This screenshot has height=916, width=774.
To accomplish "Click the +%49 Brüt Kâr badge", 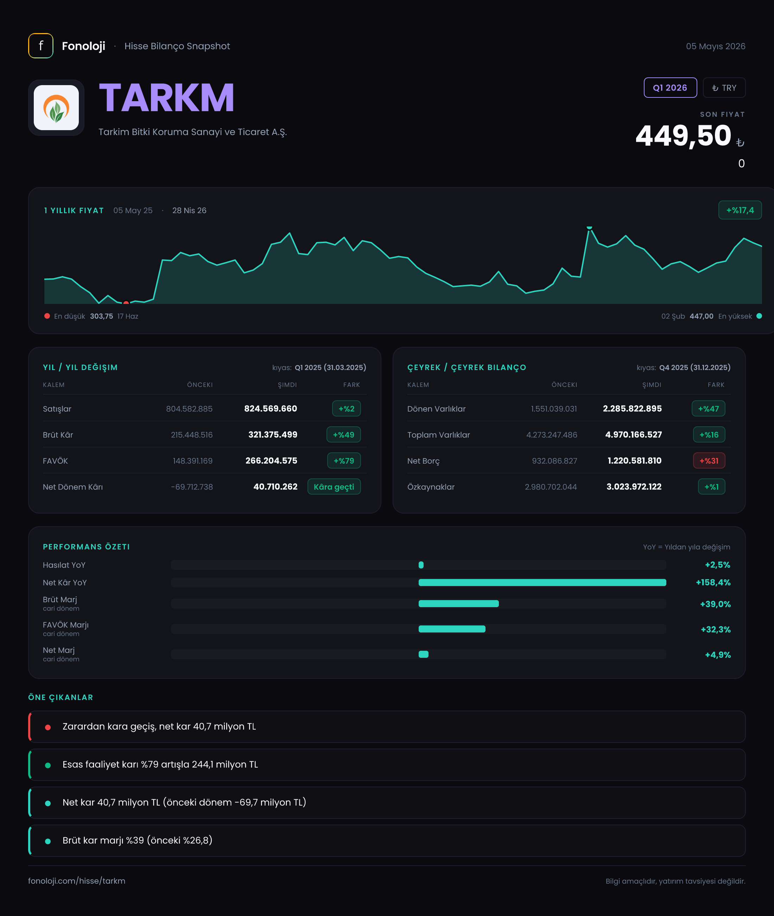I will pos(344,435).
